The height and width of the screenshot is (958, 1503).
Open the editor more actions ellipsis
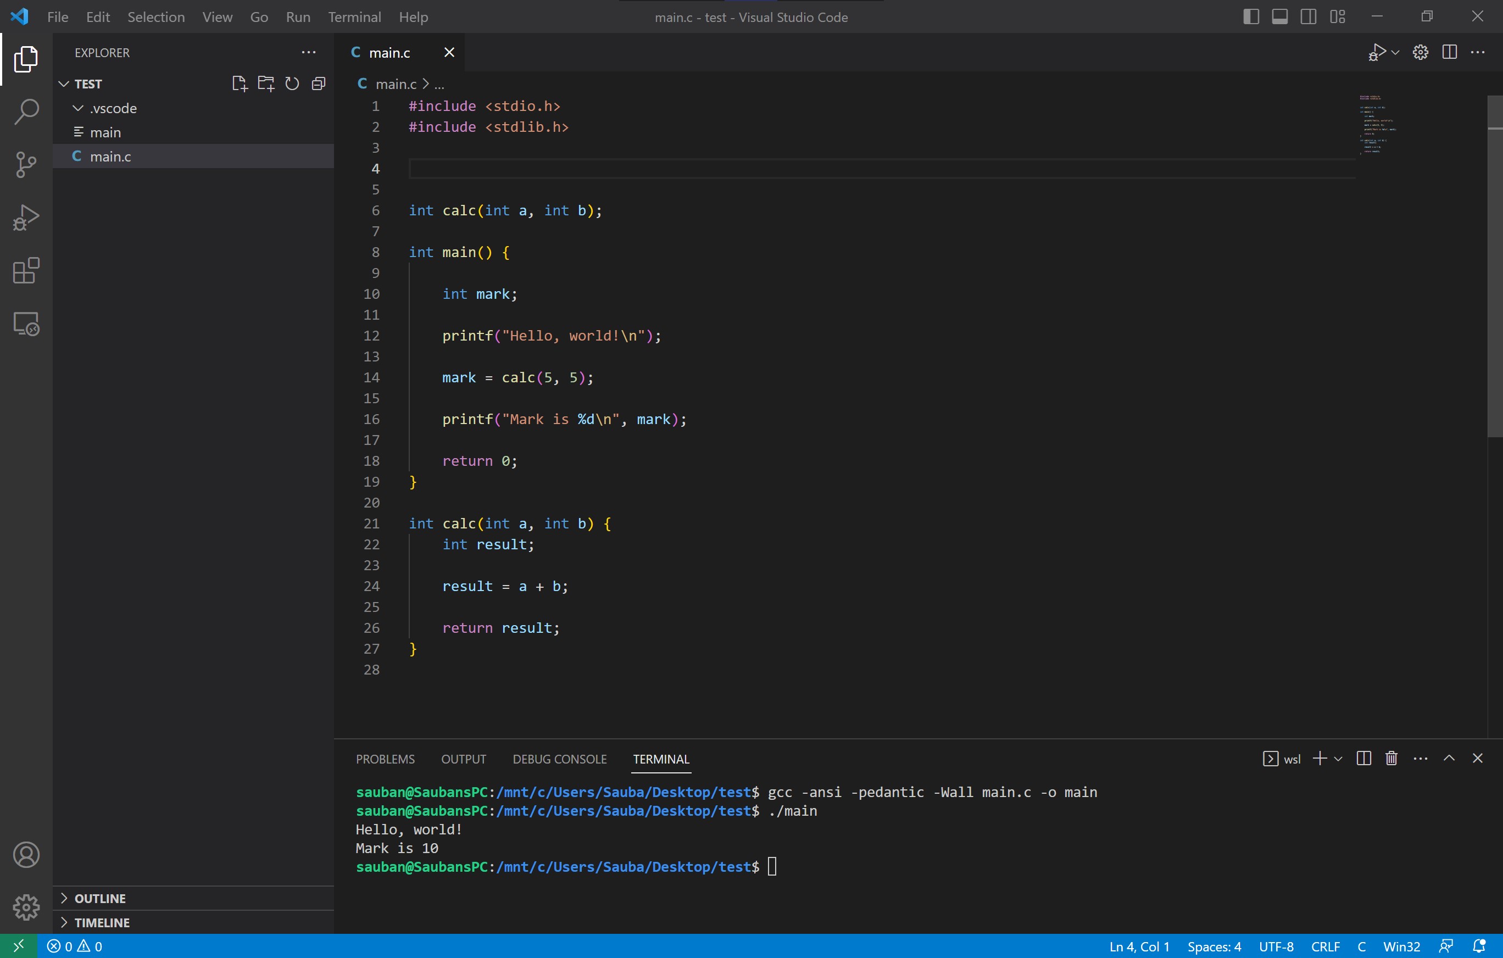coord(1477,52)
